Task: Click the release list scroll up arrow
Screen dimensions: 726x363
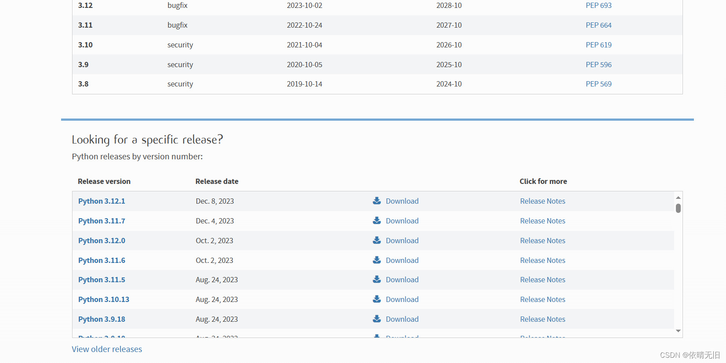Action: pos(678,198)
